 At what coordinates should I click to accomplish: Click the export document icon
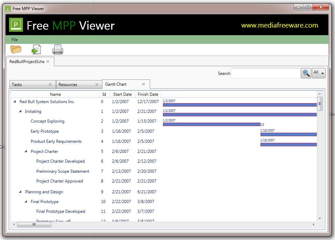(36, 49)
